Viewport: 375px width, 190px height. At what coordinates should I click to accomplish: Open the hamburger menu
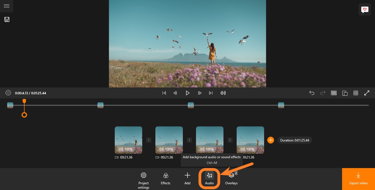pos(7,6)
